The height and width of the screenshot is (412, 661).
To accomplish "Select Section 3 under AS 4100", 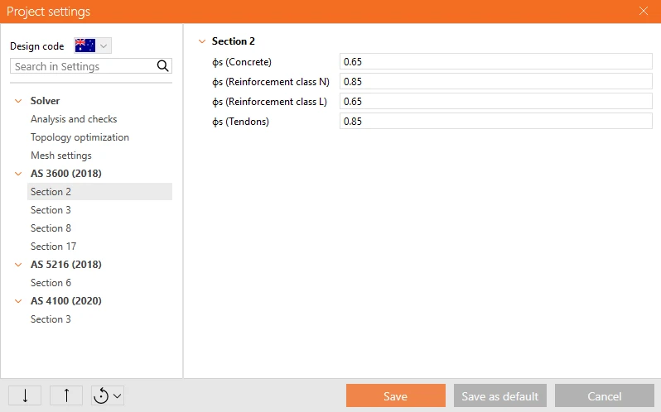I will click(x=51, y=319).
